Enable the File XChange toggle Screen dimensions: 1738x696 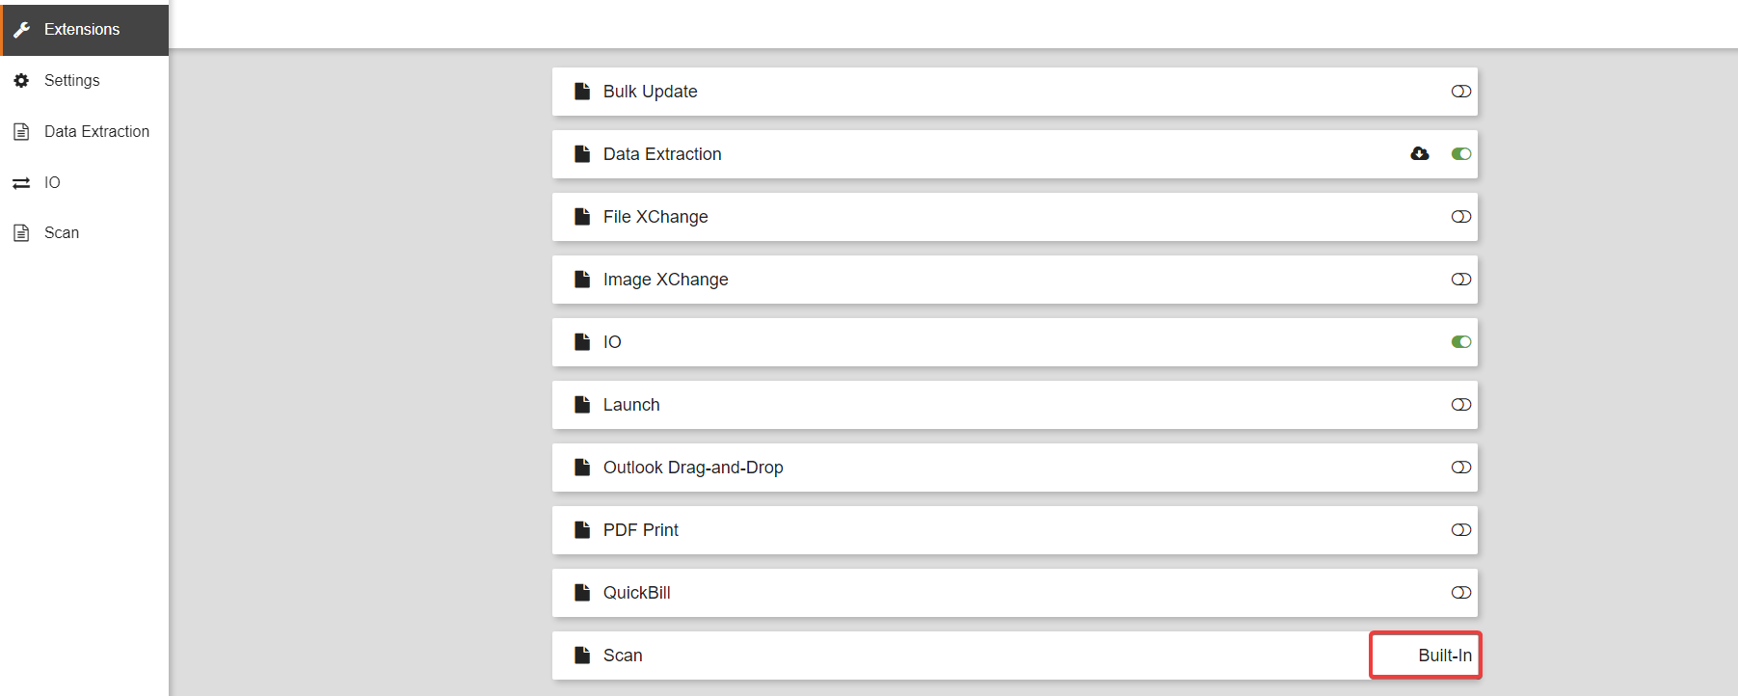[1461, 217]
